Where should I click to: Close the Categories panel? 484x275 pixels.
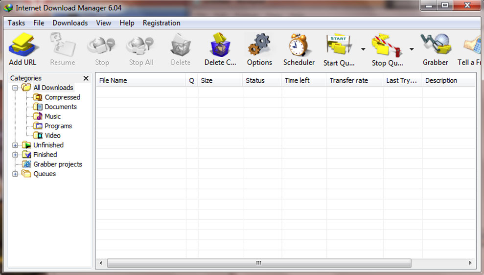tap(86, 78)
